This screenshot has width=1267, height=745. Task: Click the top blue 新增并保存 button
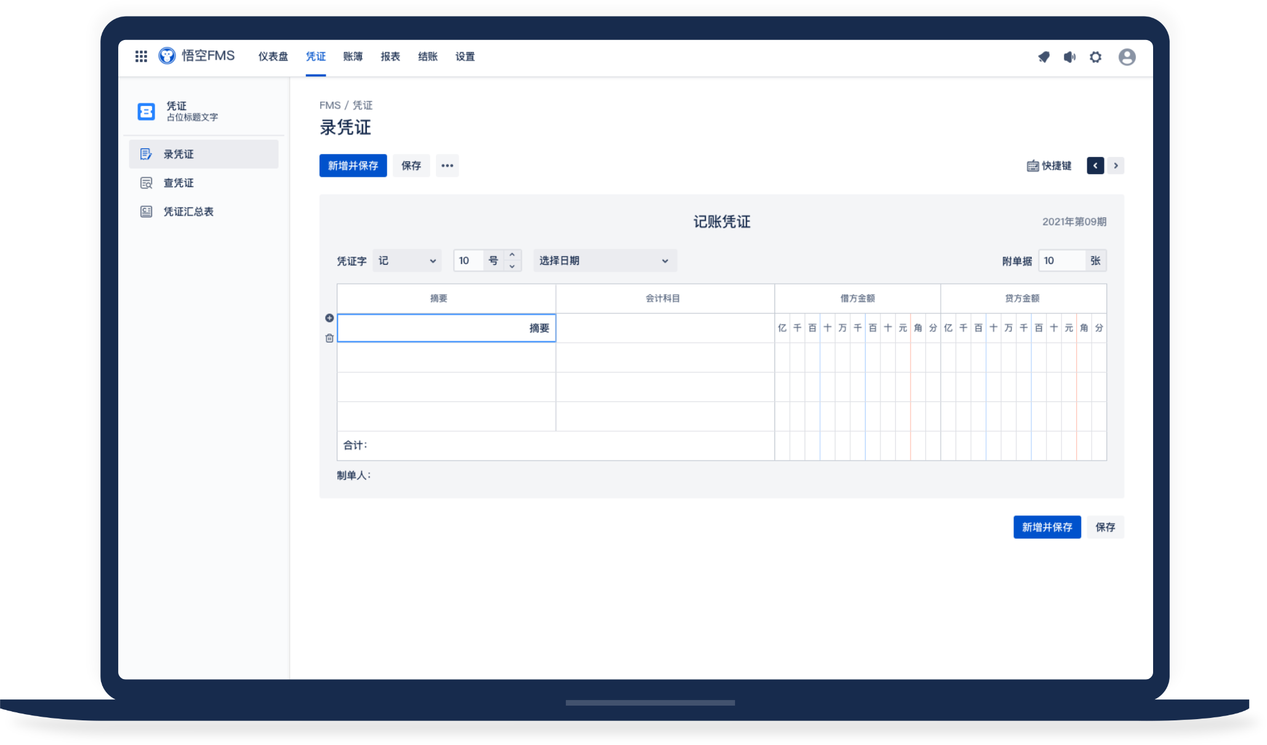click(x=353, y=166)
